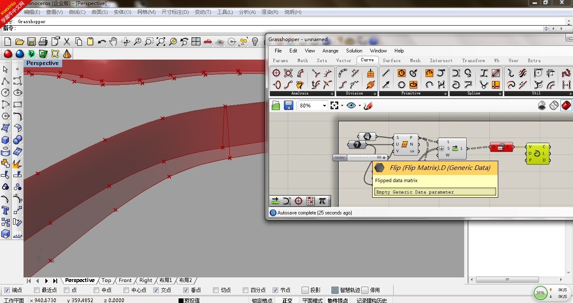Switch to the Front viewport tab
573x303 pixels.
point(125,280)
